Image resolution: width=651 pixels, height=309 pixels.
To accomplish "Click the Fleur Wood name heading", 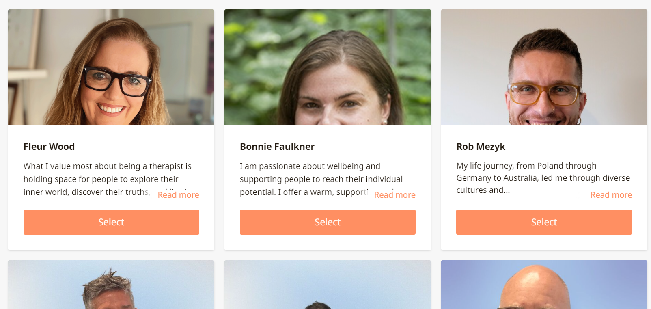I will (x=49, y=147).
